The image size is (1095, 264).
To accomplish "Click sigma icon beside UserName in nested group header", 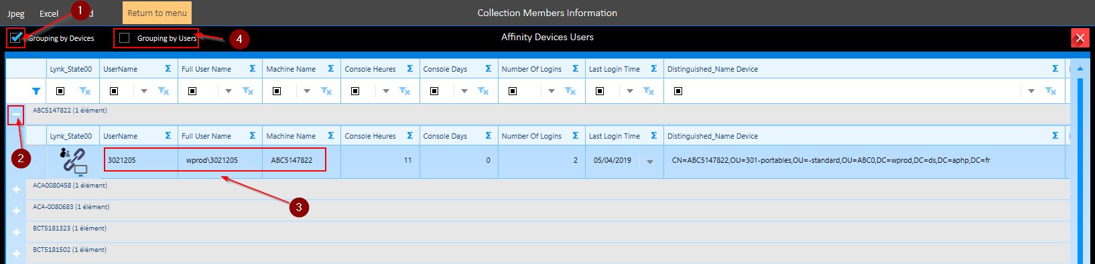I will pos(168,136).
